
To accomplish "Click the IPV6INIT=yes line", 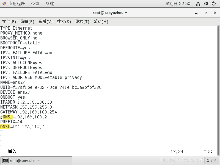I will pos(15,58).
